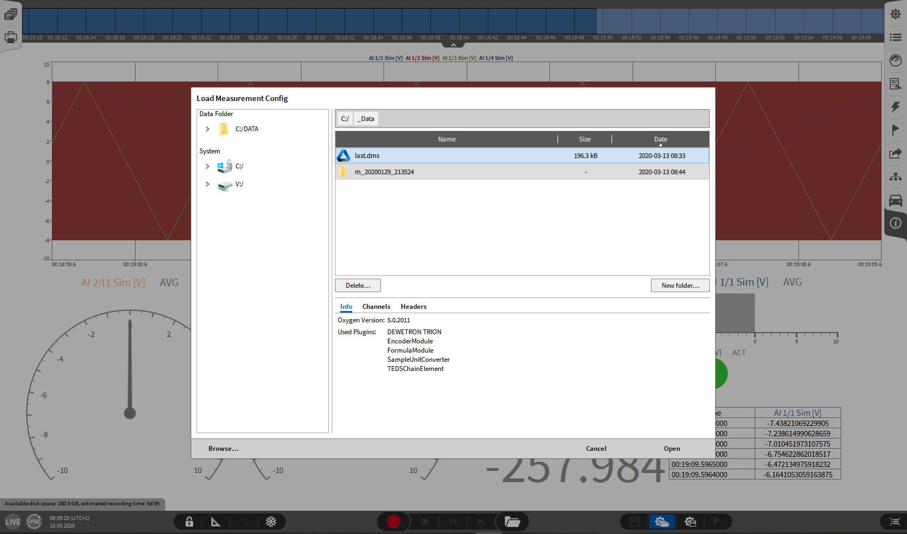Toggle the lock screen padlock icon
The image size is (907, 534).
tap(189, 522)
